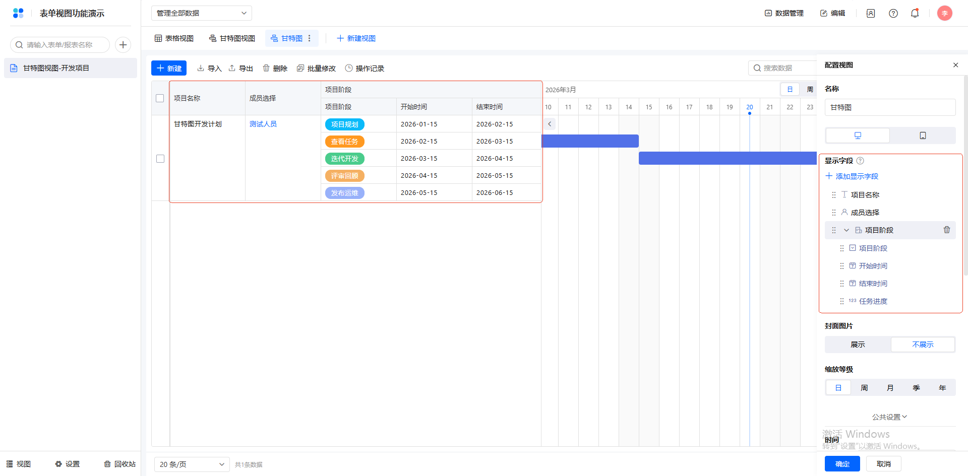Switch to mobile device preview icon
The image size is (968, 476).
click(922, 135)
